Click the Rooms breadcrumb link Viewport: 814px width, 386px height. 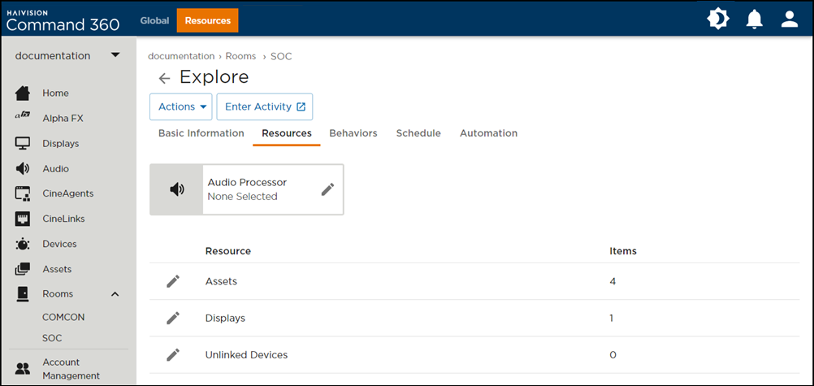(240, 56)
